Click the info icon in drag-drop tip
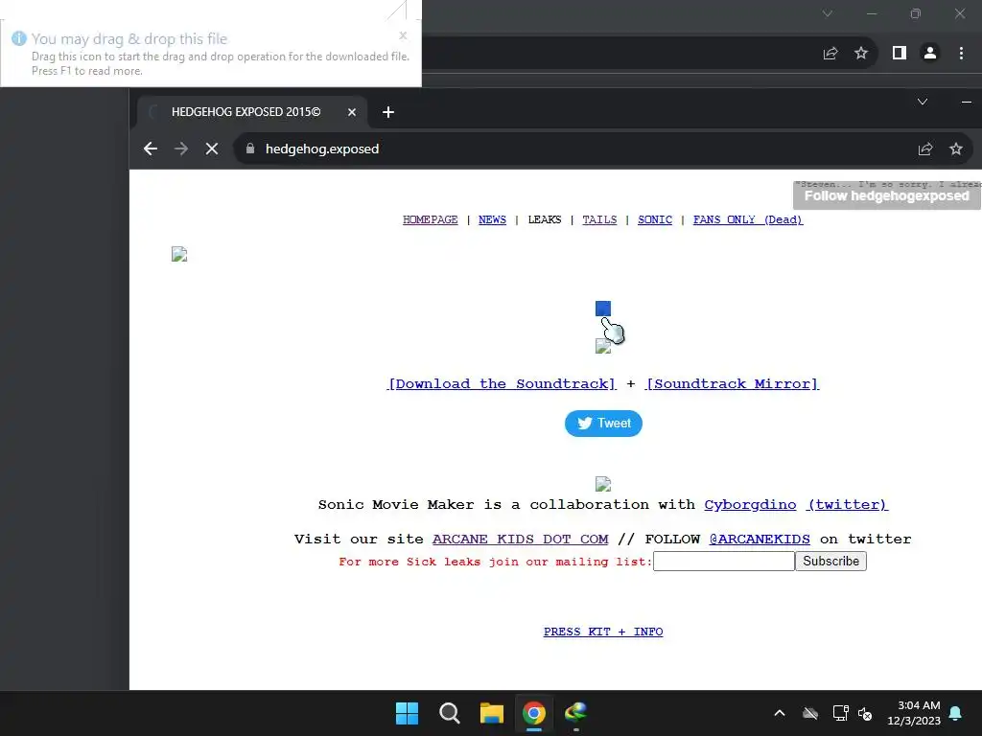 tap(19, 38)
